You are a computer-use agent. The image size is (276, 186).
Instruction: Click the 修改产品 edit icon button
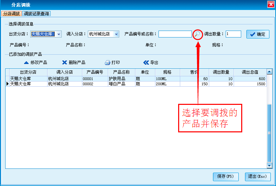click(27, 63)
